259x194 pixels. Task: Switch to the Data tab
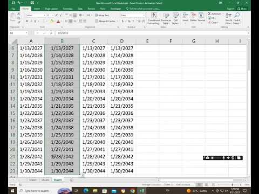(x=80, y=9)
